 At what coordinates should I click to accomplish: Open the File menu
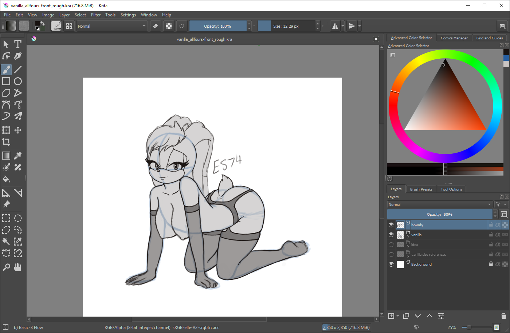[7, 15]
